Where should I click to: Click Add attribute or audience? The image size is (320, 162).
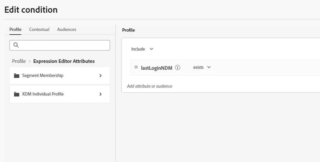(150, 86)
